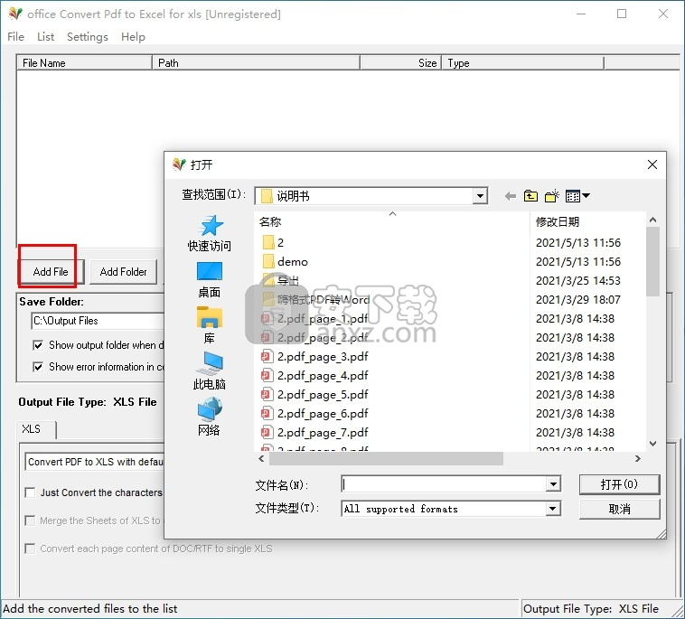Click into the 文件名 input field

[x=444, y=484]
